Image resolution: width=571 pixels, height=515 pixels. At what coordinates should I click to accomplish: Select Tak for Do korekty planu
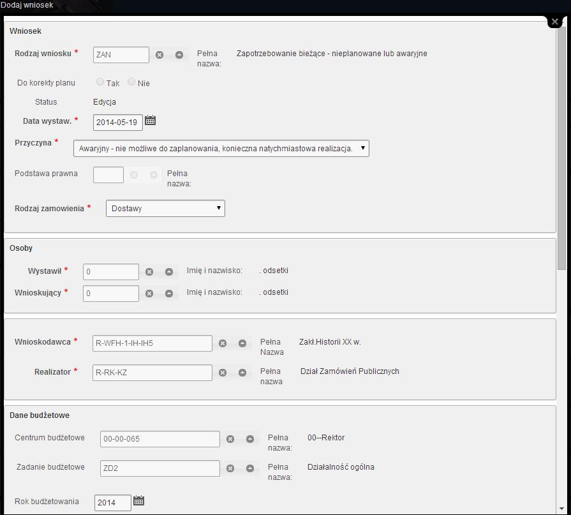click(x=100, y=82)
